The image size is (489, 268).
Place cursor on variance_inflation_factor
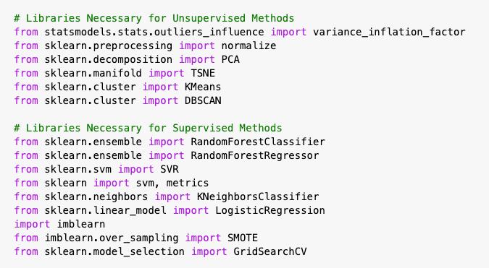tap(389, 32)
